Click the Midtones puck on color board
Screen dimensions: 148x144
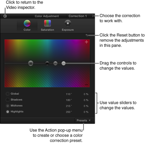(55, 63)
